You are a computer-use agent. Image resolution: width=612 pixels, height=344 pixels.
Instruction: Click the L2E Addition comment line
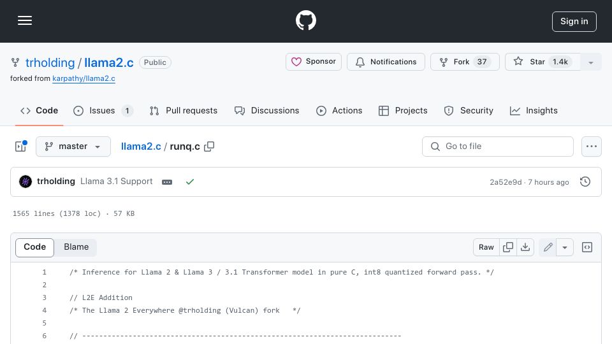tap(101, 297)
